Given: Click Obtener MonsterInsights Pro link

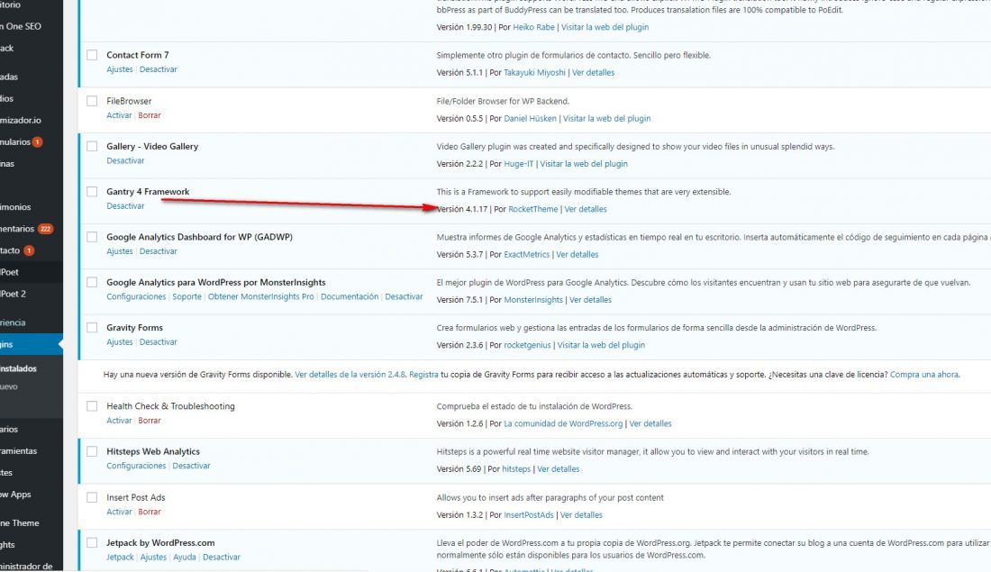Looking at the screenshot, I should click(x=261, y=297).
